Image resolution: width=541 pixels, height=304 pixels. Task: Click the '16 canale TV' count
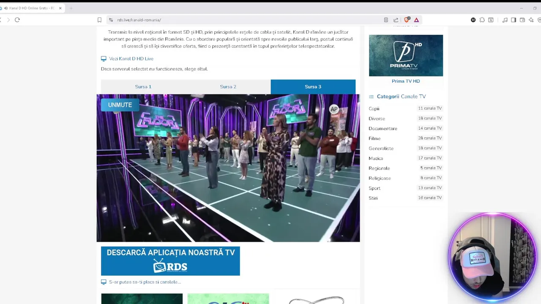(x=430, y=198)
